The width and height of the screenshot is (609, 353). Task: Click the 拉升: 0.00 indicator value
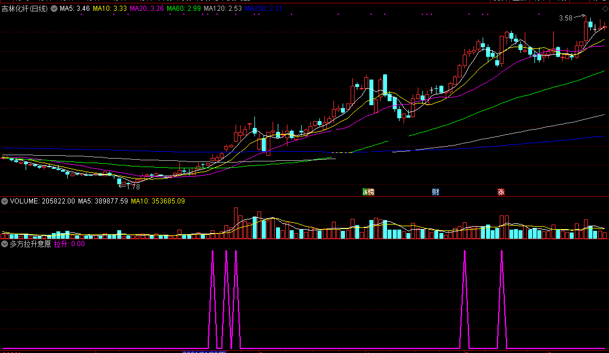[69, 244]
